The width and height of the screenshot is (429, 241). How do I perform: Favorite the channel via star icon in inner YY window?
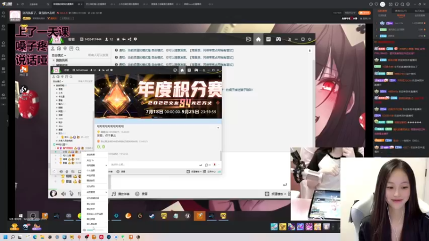99,70
